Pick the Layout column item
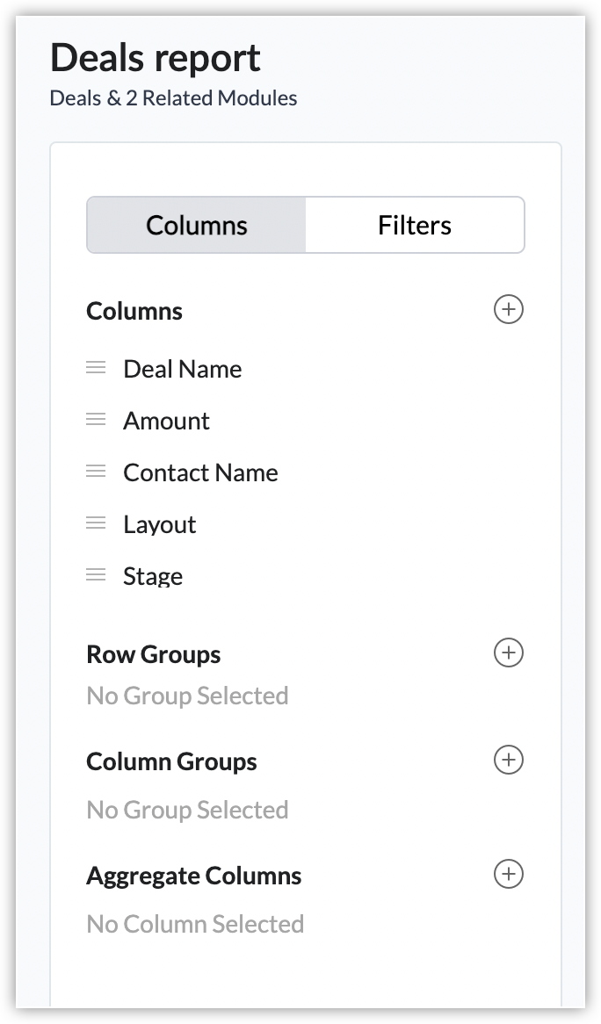 click(x=159, y=524)
